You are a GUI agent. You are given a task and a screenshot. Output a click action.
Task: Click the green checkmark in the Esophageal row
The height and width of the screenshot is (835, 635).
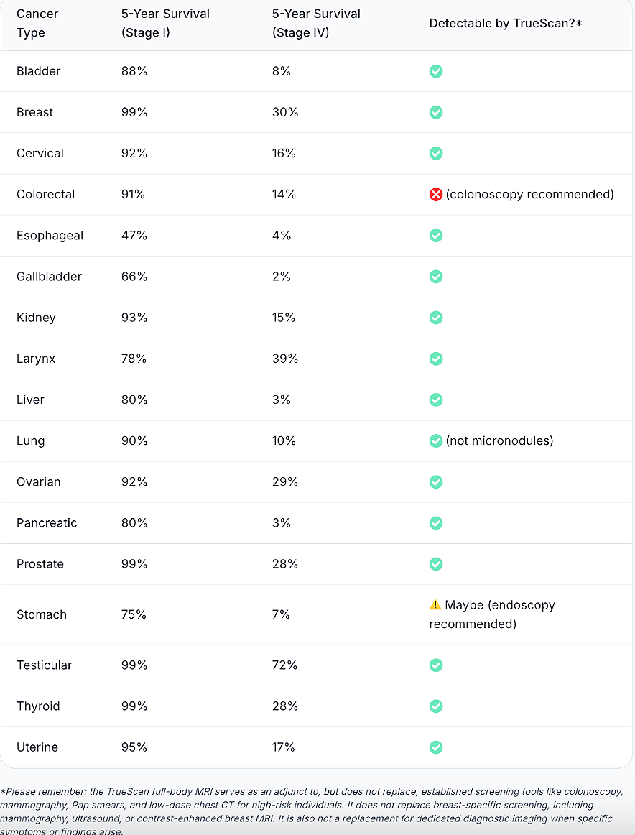click(436, 236)
